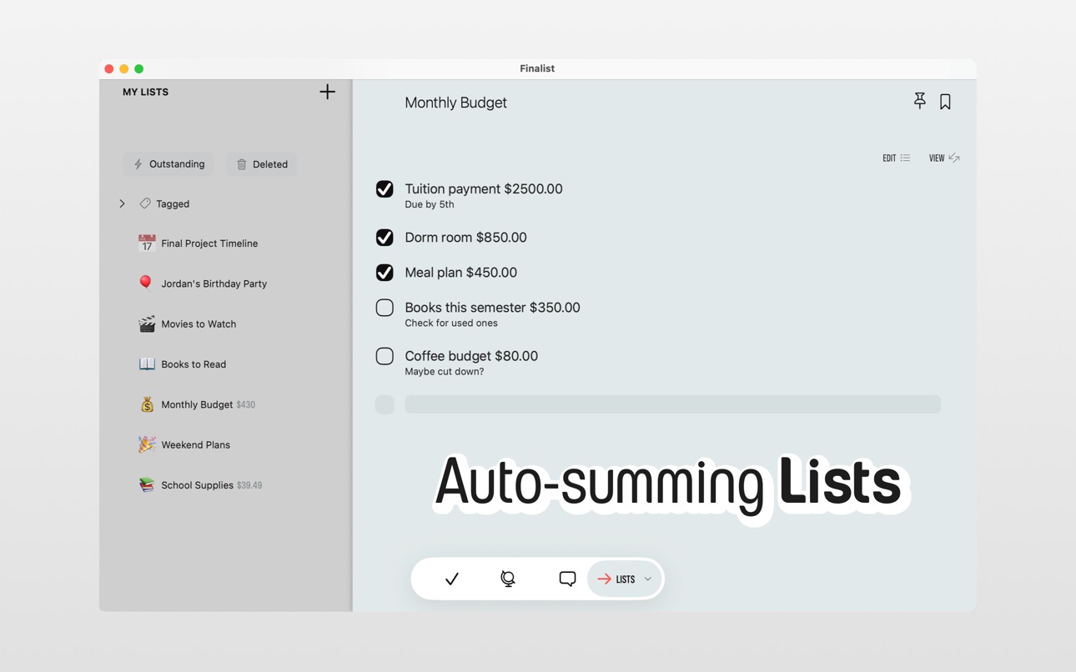This screenshot has width=1076, height=672.
Task: Click the tag icon beside Tagged
Action: [145, 203]
